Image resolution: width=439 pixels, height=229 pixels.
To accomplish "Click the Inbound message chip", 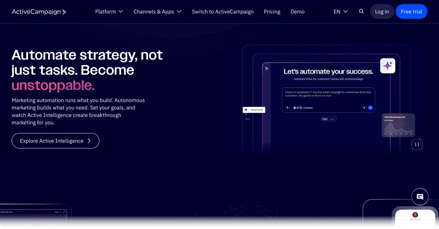I will [x=254, y=110].
